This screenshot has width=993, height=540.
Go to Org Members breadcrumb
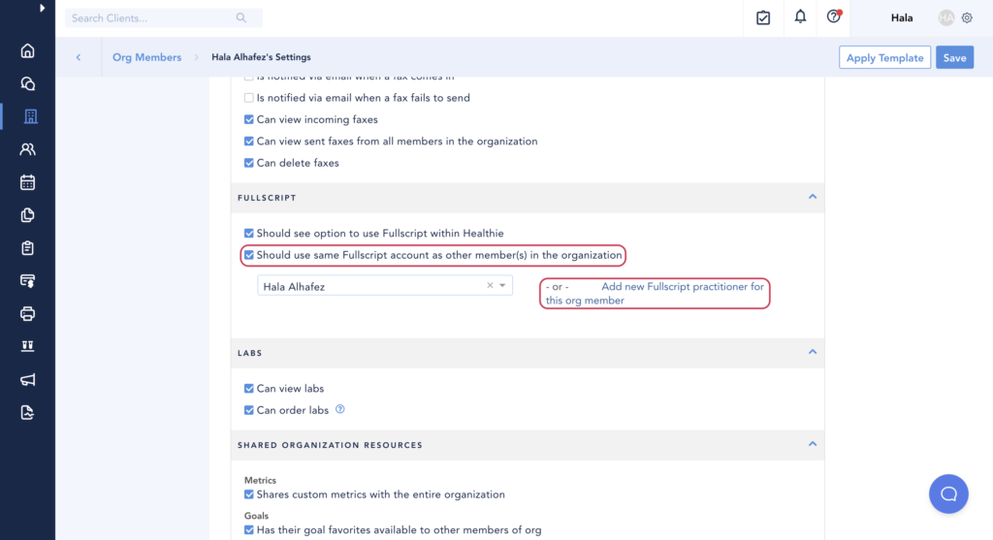tap(146, 57)
